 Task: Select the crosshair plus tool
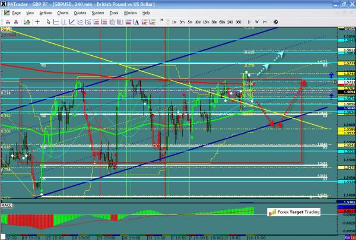point(37,22)
